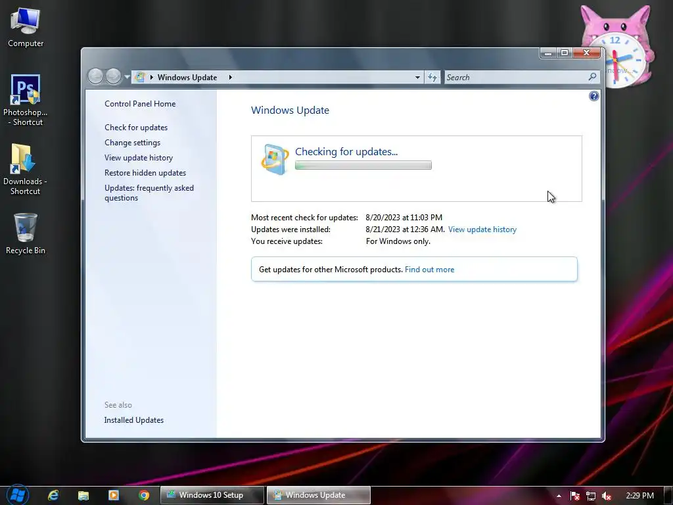Switch to the Windows 10 Setup taskbar button
Image resolution: width=673 pixels, height=505 pixels.
click(x=212, y=495)
